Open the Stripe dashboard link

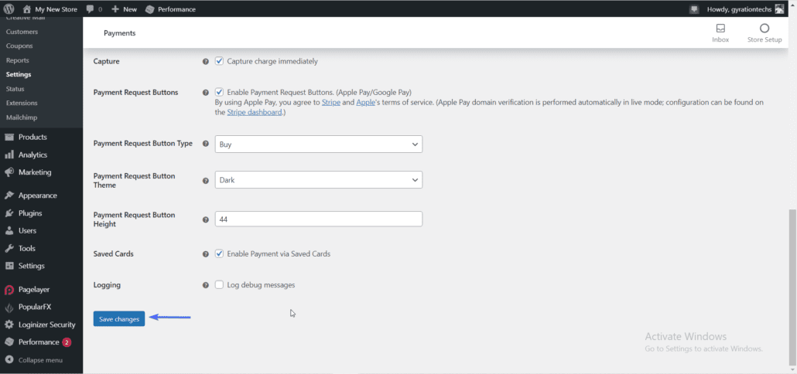(x=254, y=112)
